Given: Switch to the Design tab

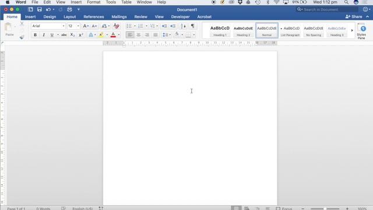Looking at the screenshot, I should click(x=50, y=17).
